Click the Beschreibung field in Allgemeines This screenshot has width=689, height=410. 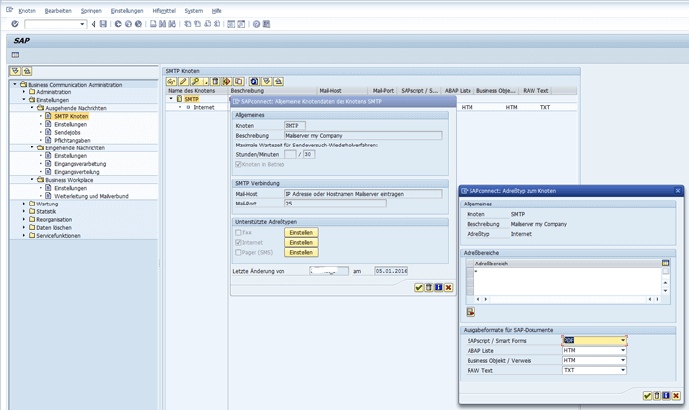click(x=363, y=136)
